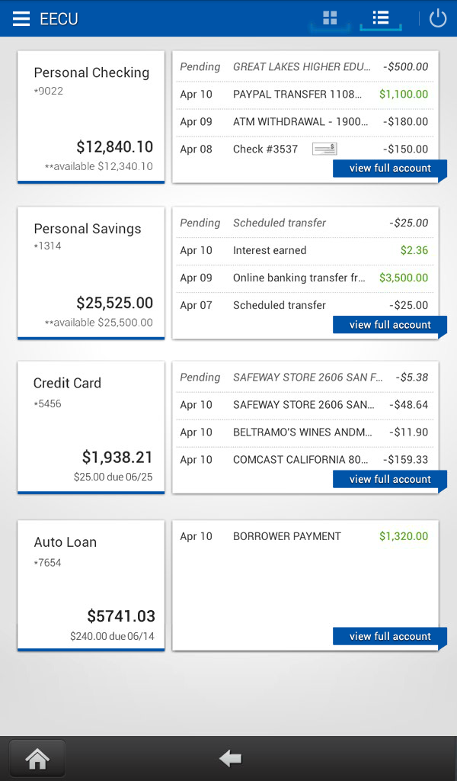Image resolution: width=457 pixels, height=781 pixels.
Task: Open the navigation hamburger menu
Action: [x=21, y=18]
